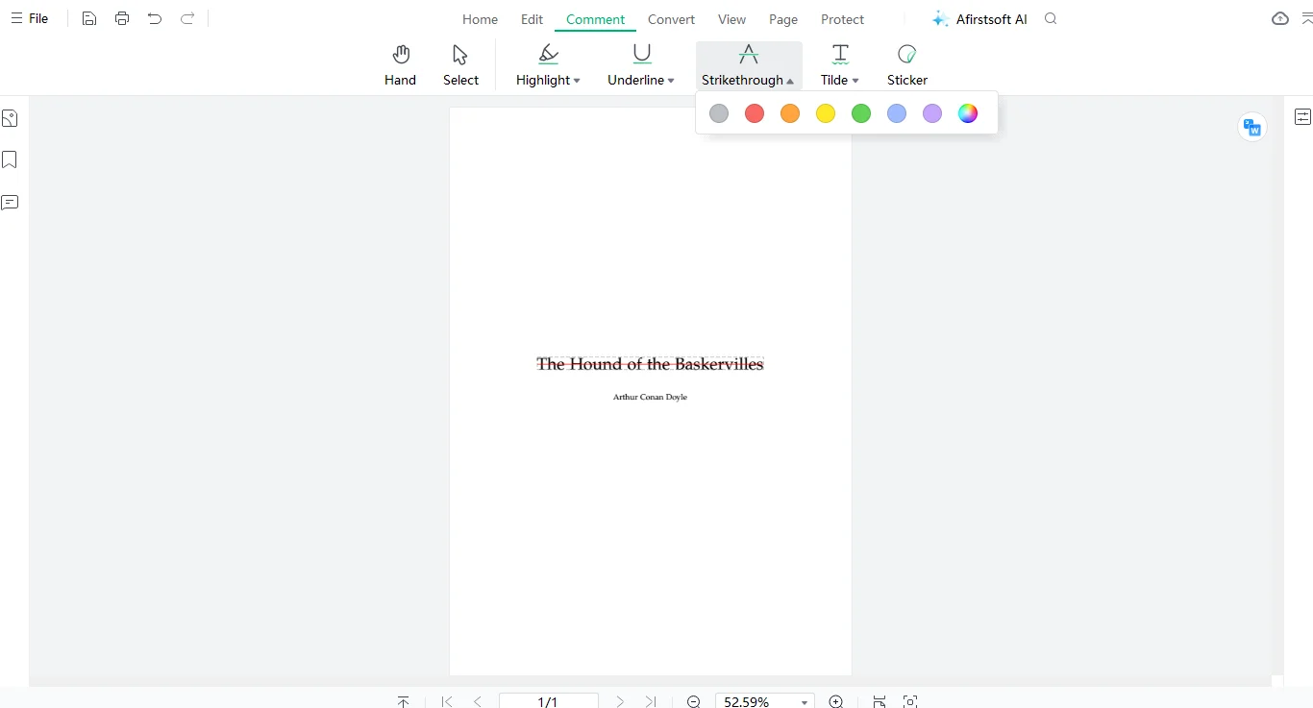Viewport: 1313px width, 708px height.
Task: Go to the next page
Action: (x=620, y=701)
